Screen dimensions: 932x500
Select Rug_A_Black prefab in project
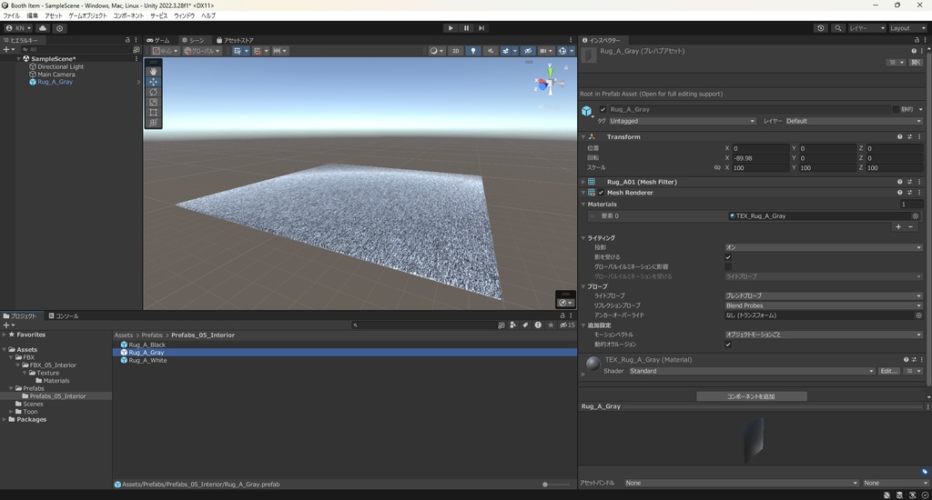pos(147,345)
